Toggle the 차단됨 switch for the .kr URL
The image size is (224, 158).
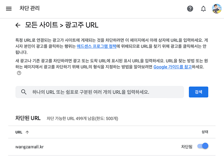coord(203,146)
